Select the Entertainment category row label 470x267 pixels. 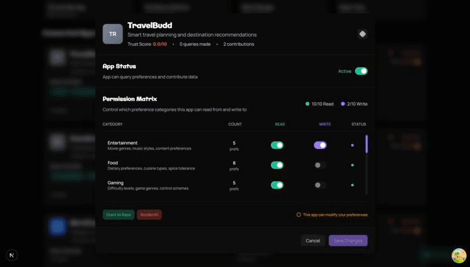point(122,143)
